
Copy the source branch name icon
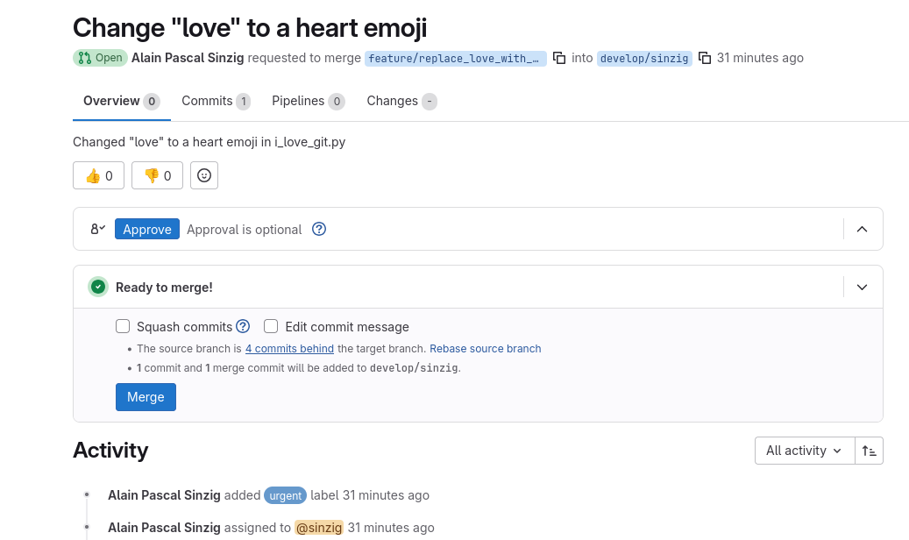(559, 58)
